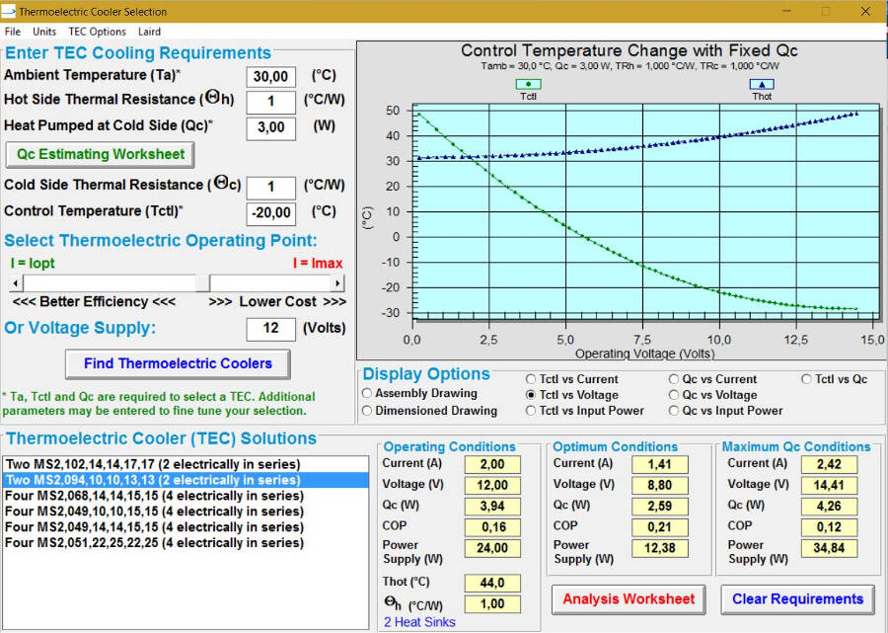Image resolution: width=888 pixels, height=633 pixels.
Task: Click Operating Conditions COP value 0,16
Action: coord(492,527)
